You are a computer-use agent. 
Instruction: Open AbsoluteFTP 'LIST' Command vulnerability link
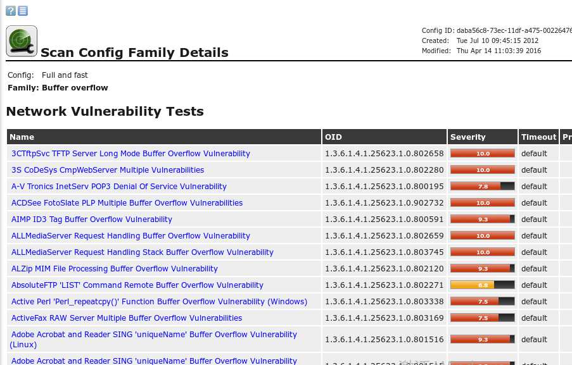[x=137, y=285]
